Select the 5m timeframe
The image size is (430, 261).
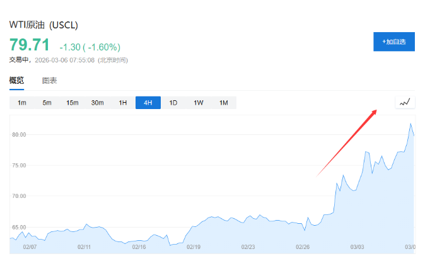(x=47, y=103)
